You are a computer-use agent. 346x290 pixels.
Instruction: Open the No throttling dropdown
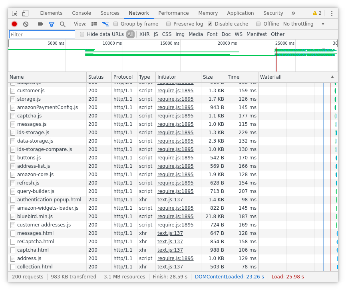pos(298,24)
